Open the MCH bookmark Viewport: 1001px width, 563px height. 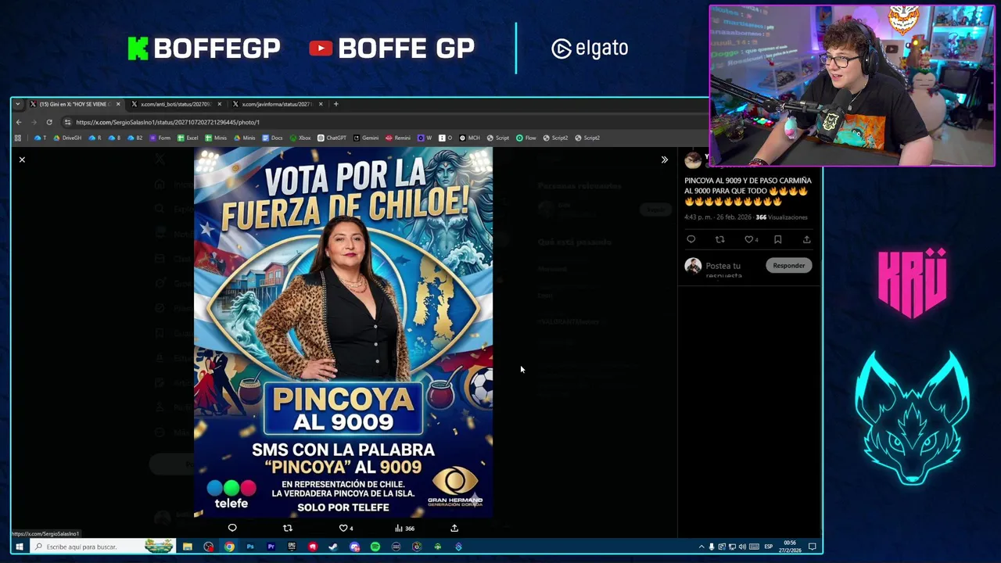tap(470, 138)
